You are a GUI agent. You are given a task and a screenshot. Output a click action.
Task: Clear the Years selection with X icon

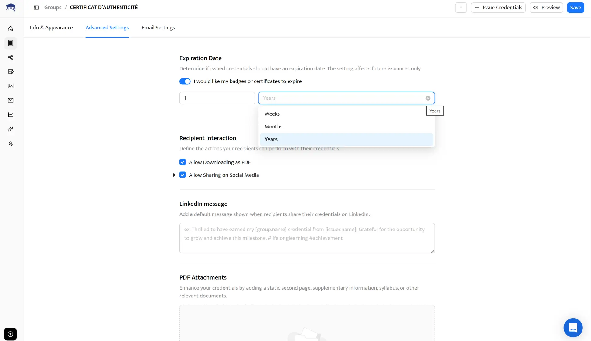pyautogui.click(x=428, y=98)
